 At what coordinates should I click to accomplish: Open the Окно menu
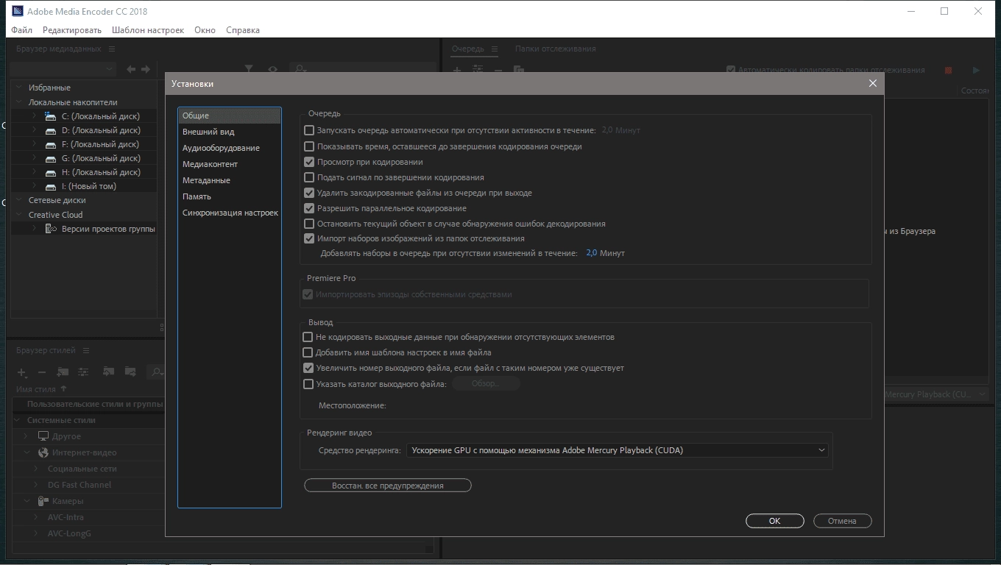[x=205, y=30]
